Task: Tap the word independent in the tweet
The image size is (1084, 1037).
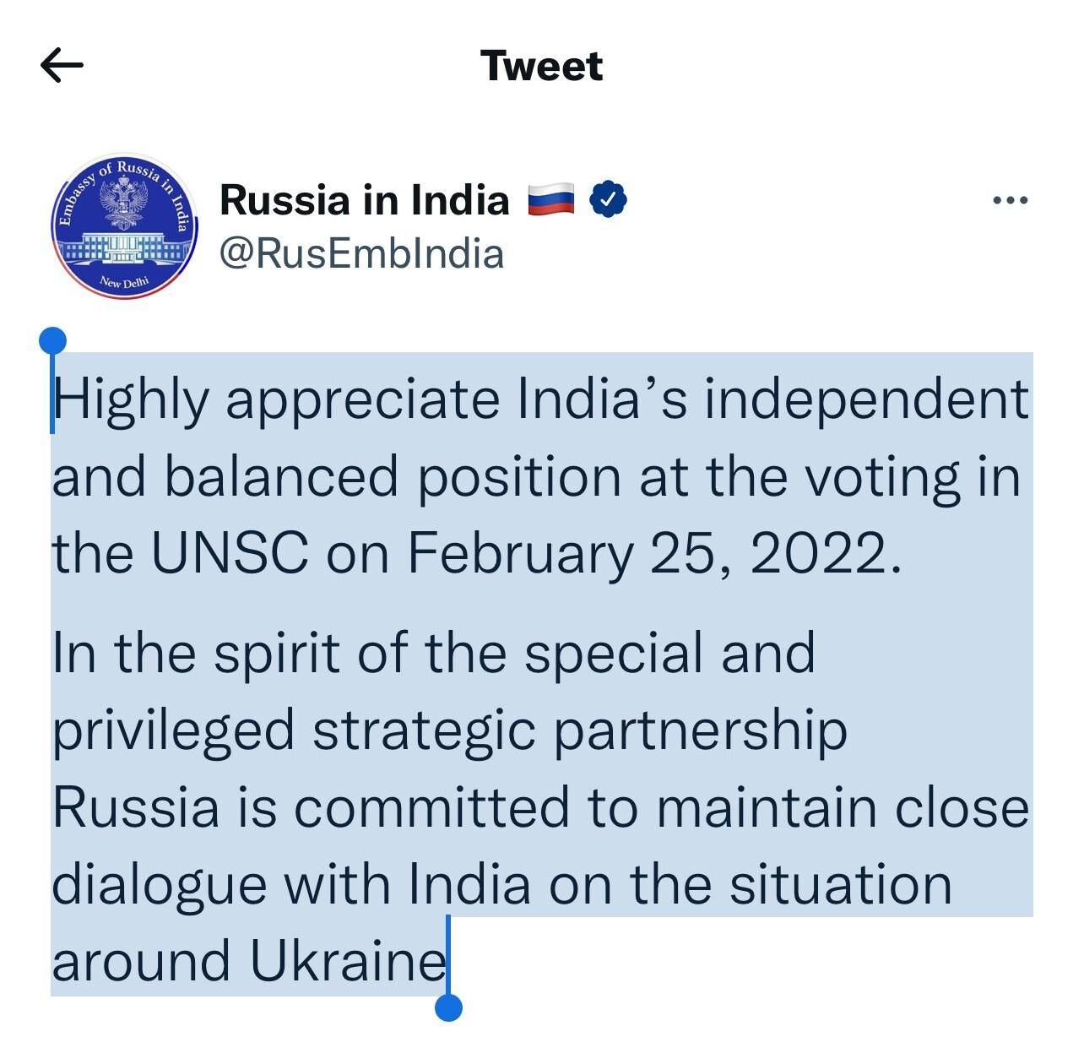Action: point(866,399)
